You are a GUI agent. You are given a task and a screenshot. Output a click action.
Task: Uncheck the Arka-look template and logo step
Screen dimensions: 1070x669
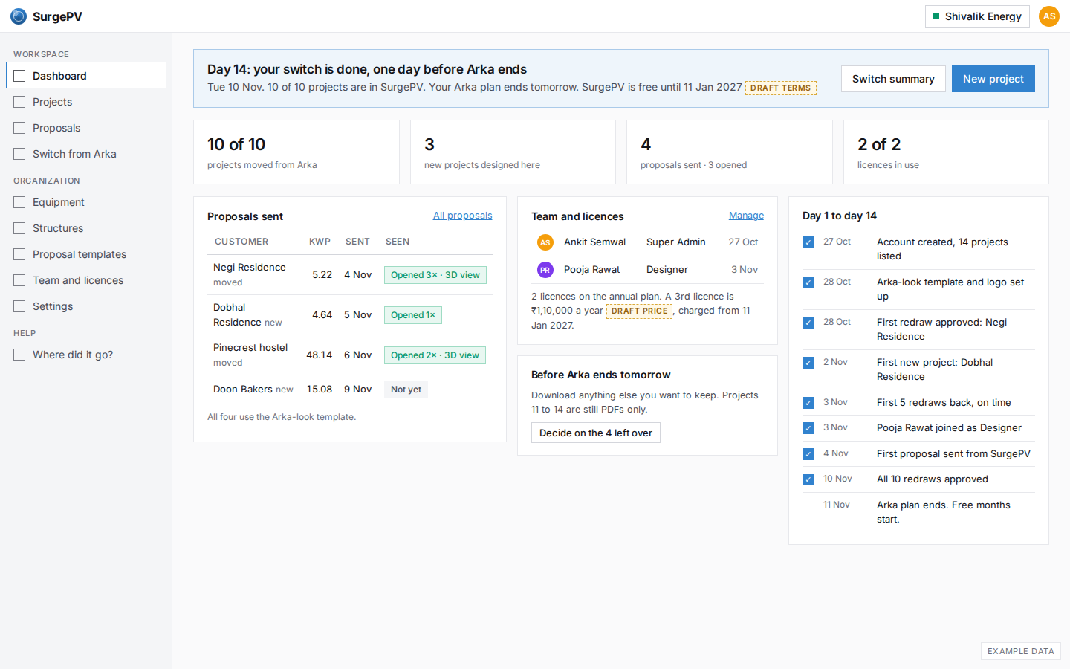808,282
